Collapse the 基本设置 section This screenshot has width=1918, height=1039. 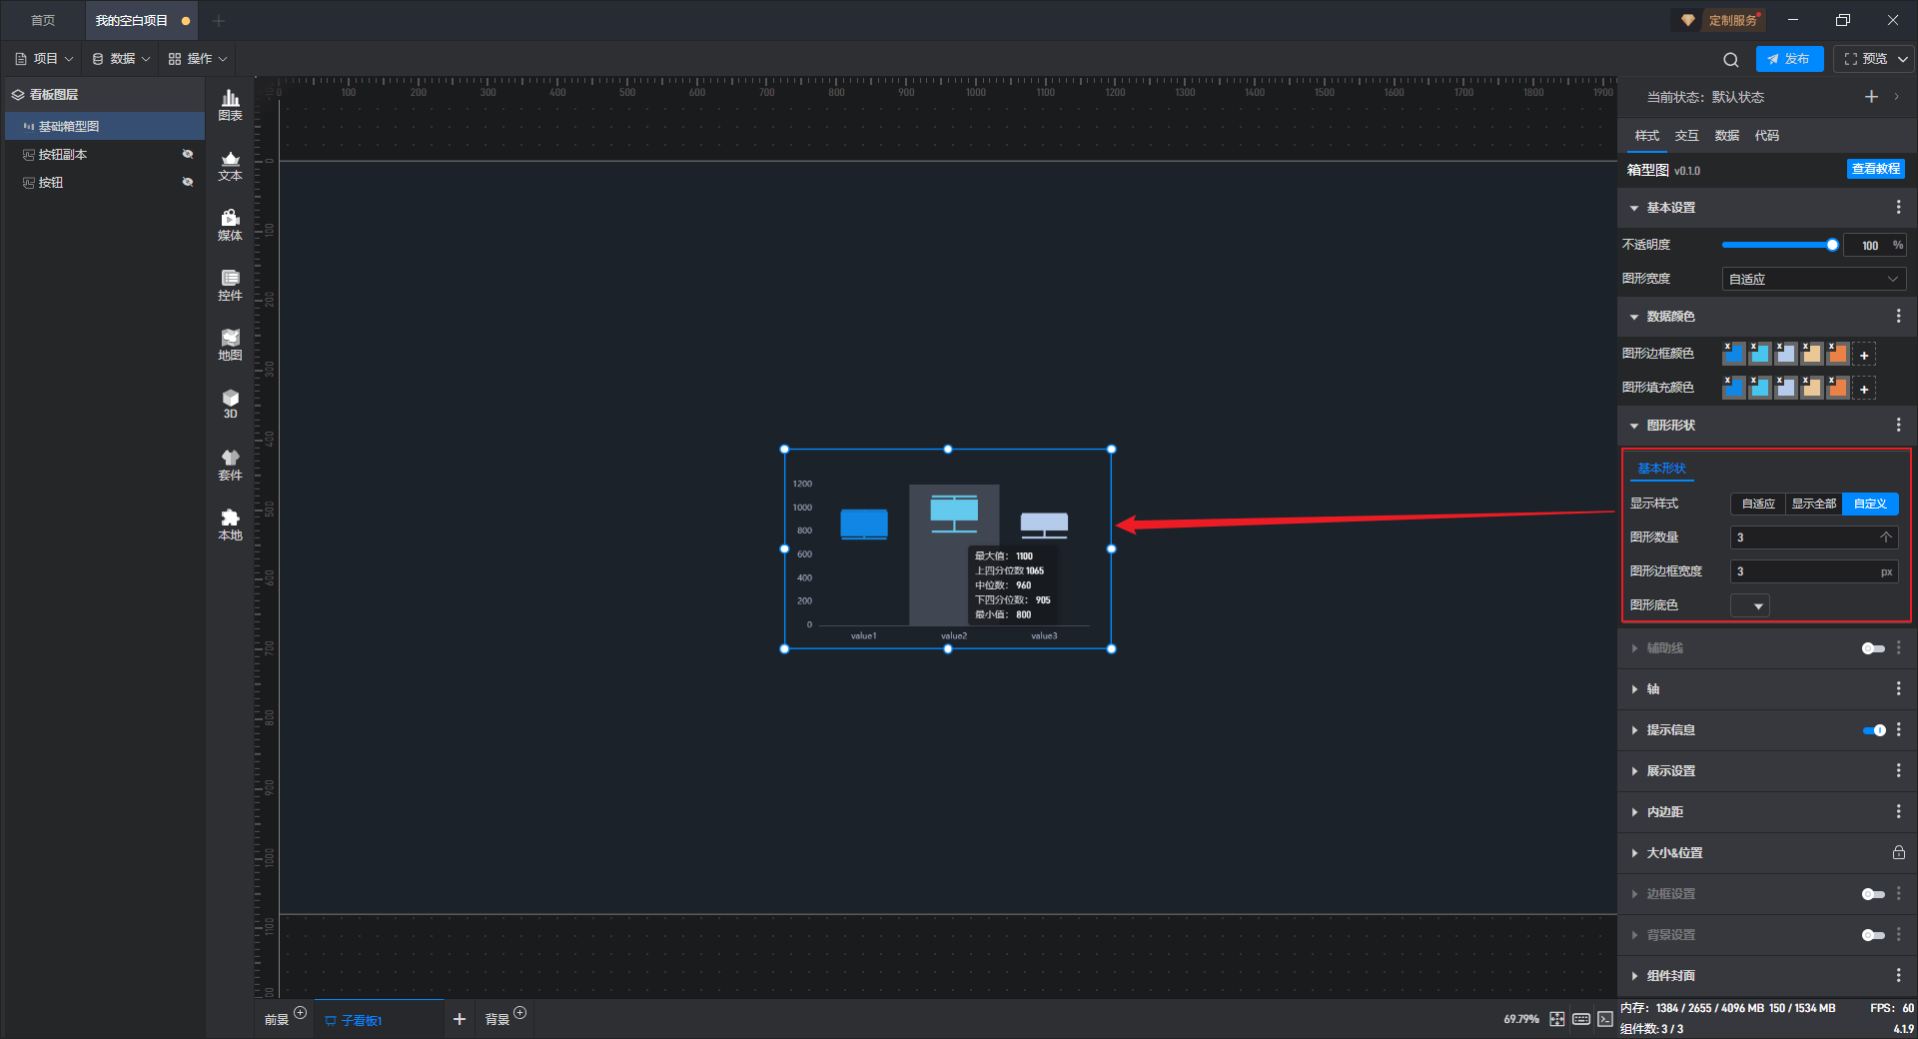[1634, 208]
